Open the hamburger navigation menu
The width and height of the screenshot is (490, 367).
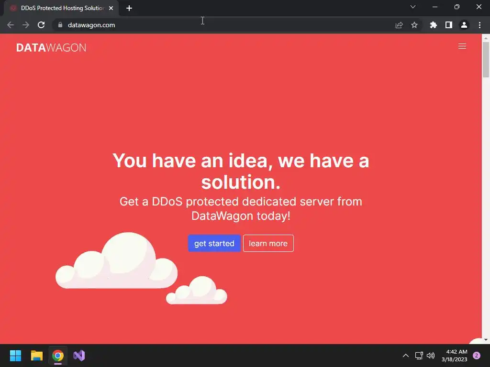click(462, 46)
